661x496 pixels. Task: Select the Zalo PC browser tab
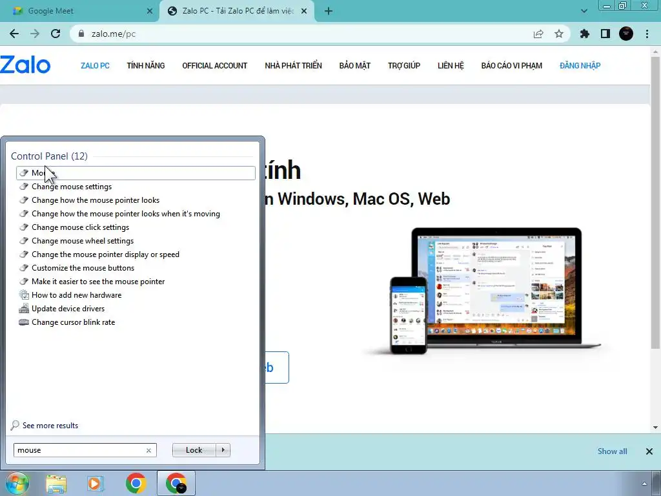[x=236, y=11]
